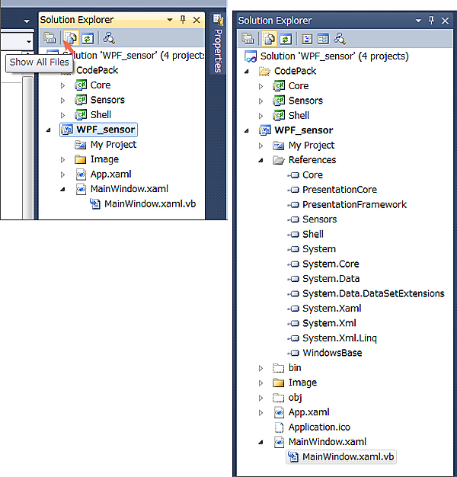Image resolution: width=457 pixels, height=477 pixels.
Task: Expand Shell project in right Solution Explorer
Action: point(261,117)
